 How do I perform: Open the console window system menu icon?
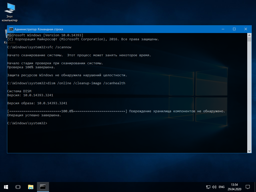click(11, 29)
